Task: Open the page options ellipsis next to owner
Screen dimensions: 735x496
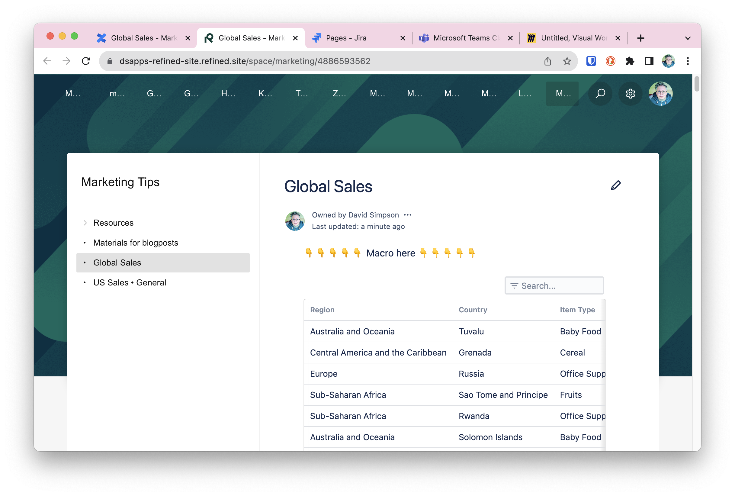Action: click(x=407, y=215)
